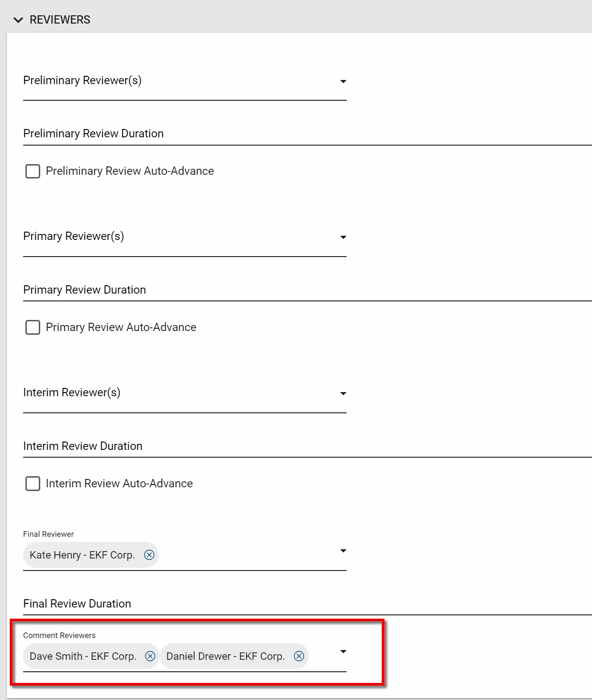Expand the Primary Reviewer(s) dropdown

[x=343, y=237]
